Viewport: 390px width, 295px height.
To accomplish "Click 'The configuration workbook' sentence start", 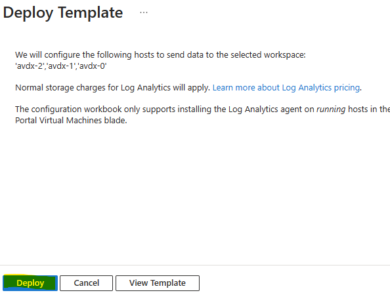I will coord(68,109).
